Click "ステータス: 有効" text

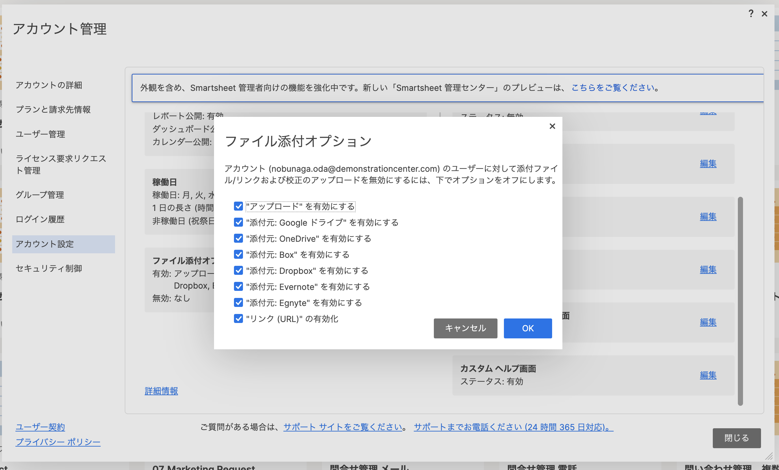coord(492,381)
